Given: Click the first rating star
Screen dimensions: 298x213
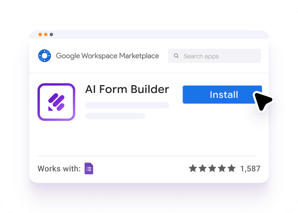Looking at the screenshot, I should (x=193, y=168).
